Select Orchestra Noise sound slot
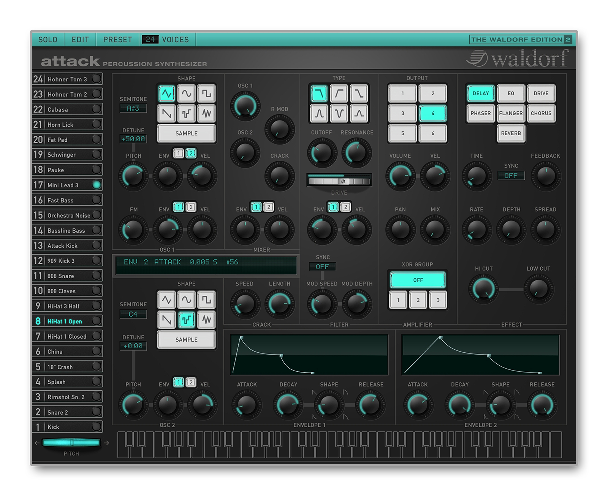 pyautogui.click(x=68, y=215)
